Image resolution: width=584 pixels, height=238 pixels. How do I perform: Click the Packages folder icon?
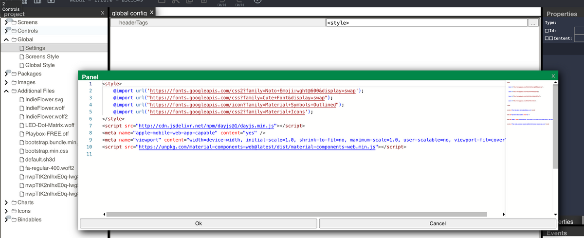14,74
